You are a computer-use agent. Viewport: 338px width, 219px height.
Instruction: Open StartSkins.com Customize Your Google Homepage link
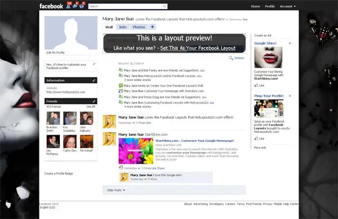click(195, 141)
